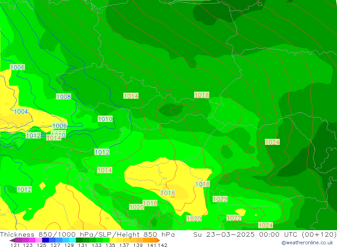The image size is (337, 247).
Task: Click the legend value 127
Action: 55,245
